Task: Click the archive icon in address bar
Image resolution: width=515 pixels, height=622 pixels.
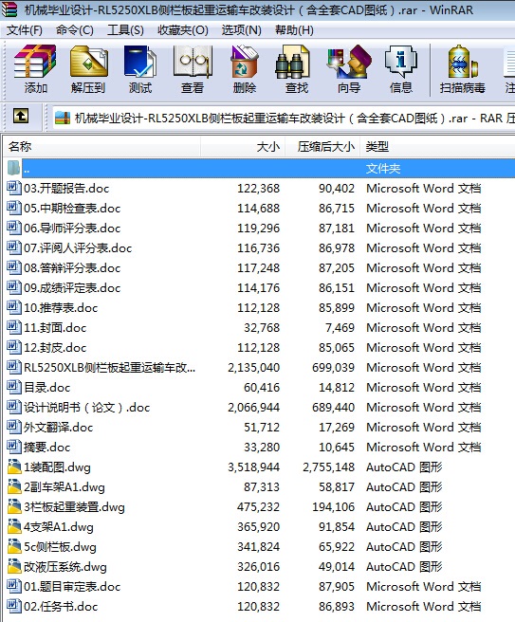Action: click(63, 118)
